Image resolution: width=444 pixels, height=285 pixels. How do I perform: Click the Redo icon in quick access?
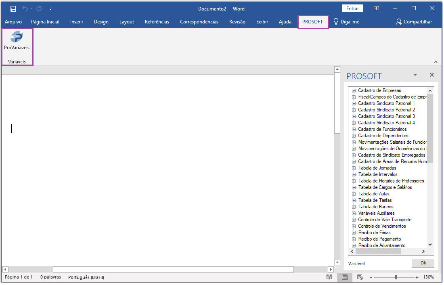39,9
